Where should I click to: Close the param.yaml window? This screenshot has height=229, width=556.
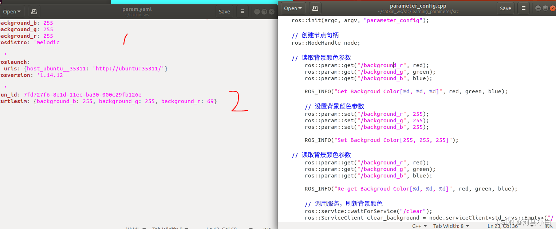pos(272,12)
